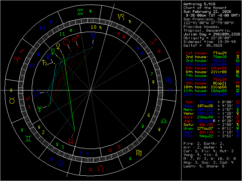242x181 pixels.
Task: Select the 'Obliquity = 23°26'09"' line
Action: click(207, 38)
